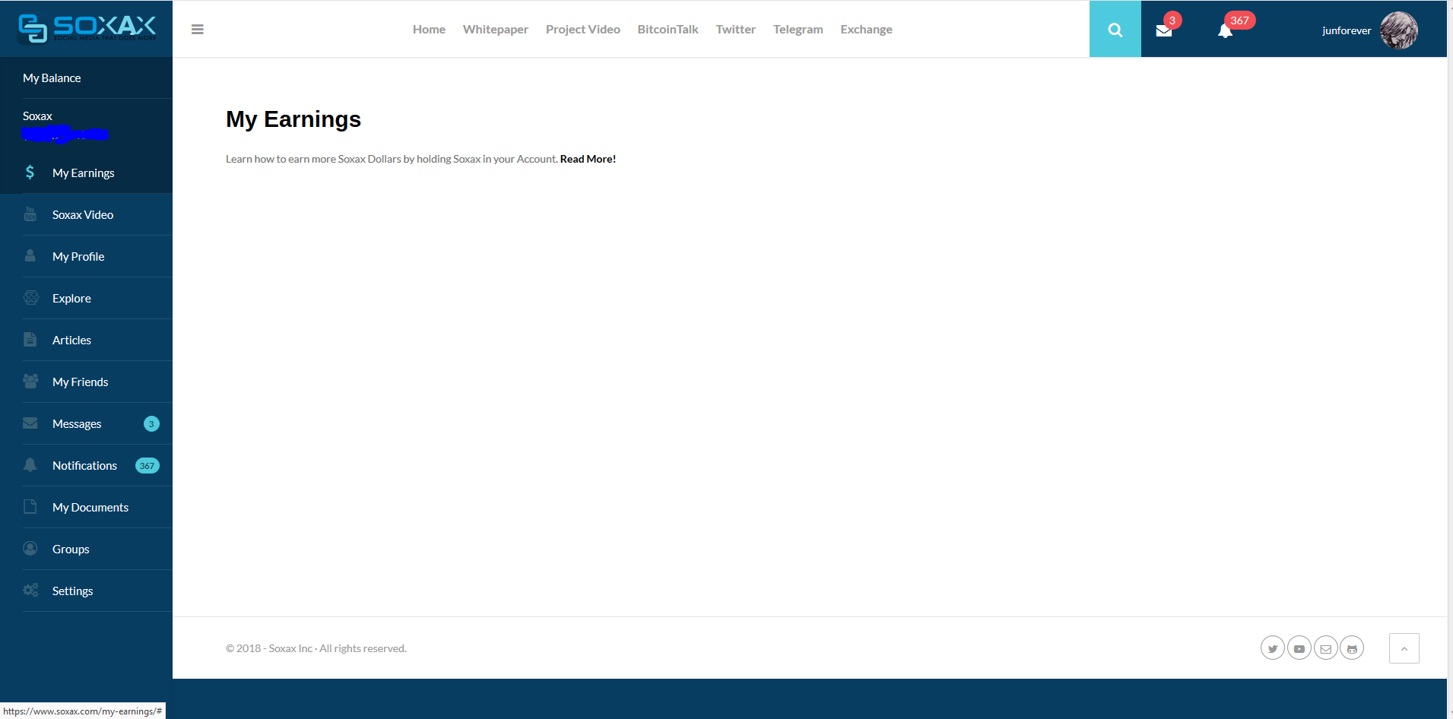The width and height of the screenshot is (1453, 719).
Task: Open the Twitter nav link
Action: [x=735, y=30]
